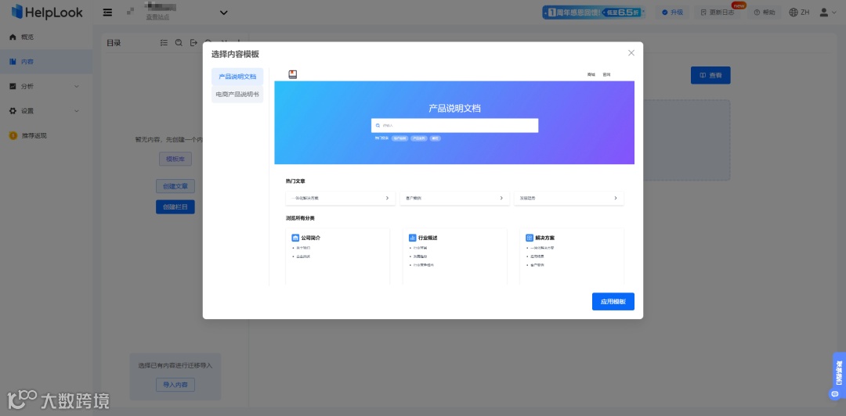Click the 客户案例 hot article card
Screen dimensions: 846x416
(455, 199)
